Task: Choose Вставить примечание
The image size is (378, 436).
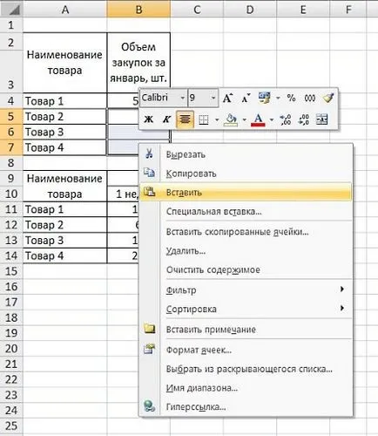Action: point(246,330)
